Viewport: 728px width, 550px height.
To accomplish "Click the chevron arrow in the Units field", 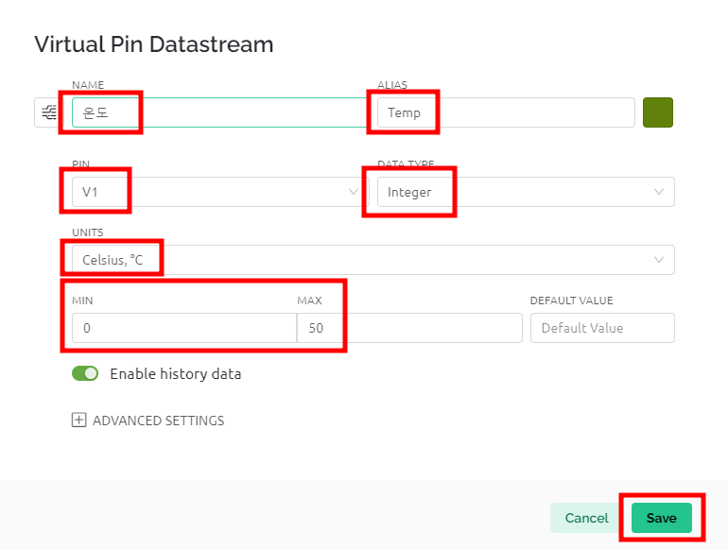I will coord(658,260).
